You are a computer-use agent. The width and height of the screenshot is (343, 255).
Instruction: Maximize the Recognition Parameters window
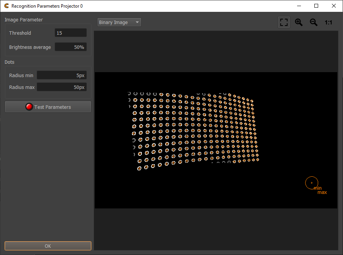click(x=316, y=6)
